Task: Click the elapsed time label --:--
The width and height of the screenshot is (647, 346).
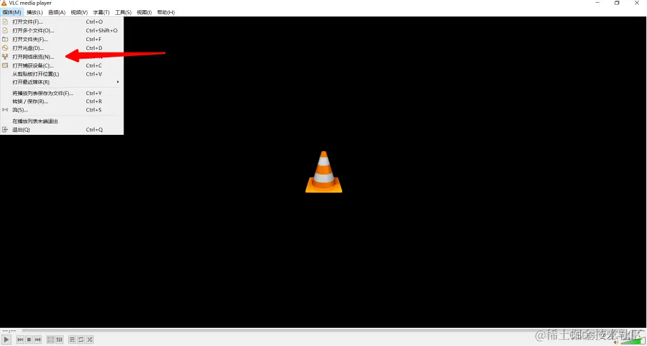Action: click(x=9, y=330)
